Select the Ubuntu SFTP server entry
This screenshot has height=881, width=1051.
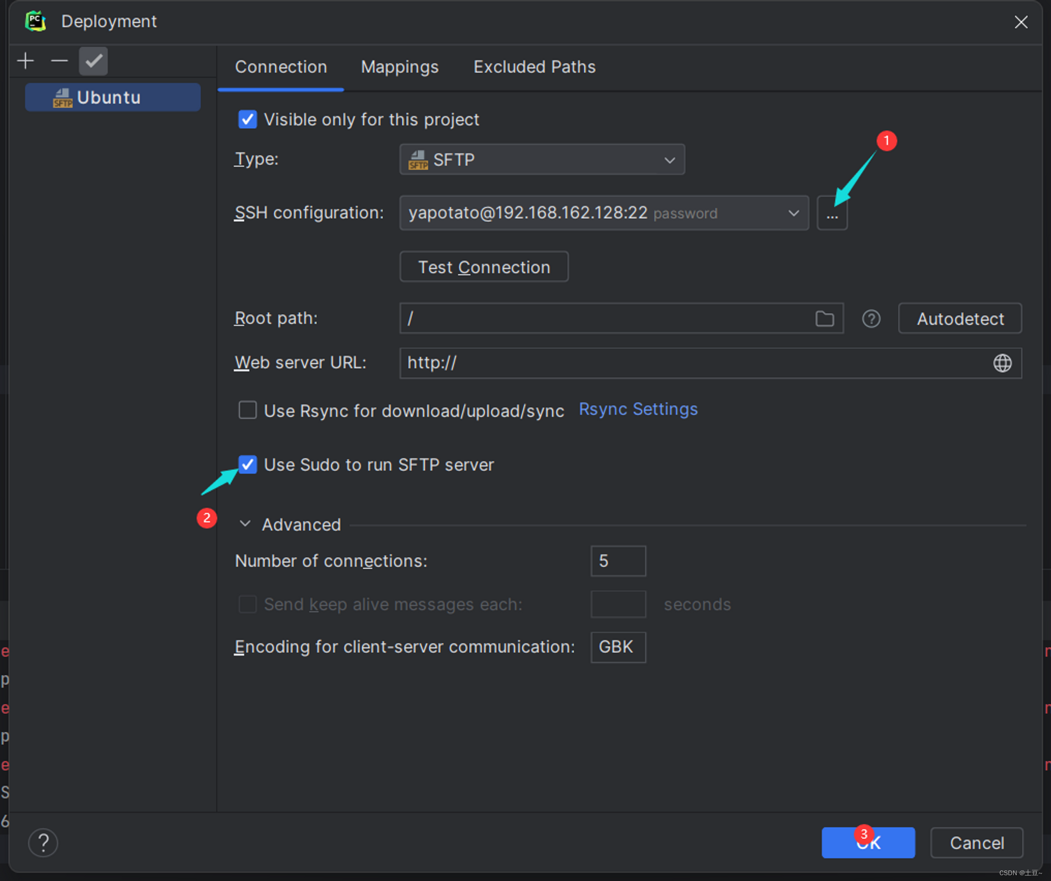pos(112,97)
